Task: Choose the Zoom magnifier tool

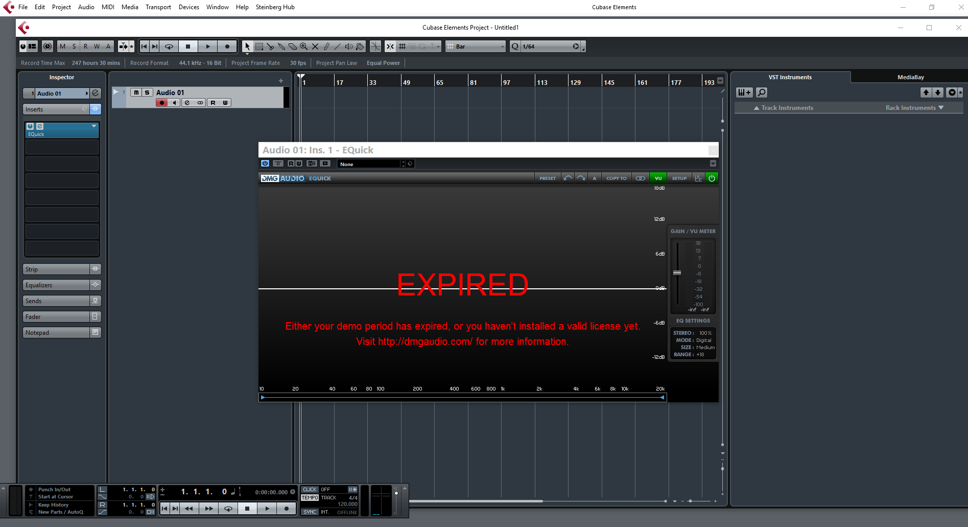Action: click(304, 47)
